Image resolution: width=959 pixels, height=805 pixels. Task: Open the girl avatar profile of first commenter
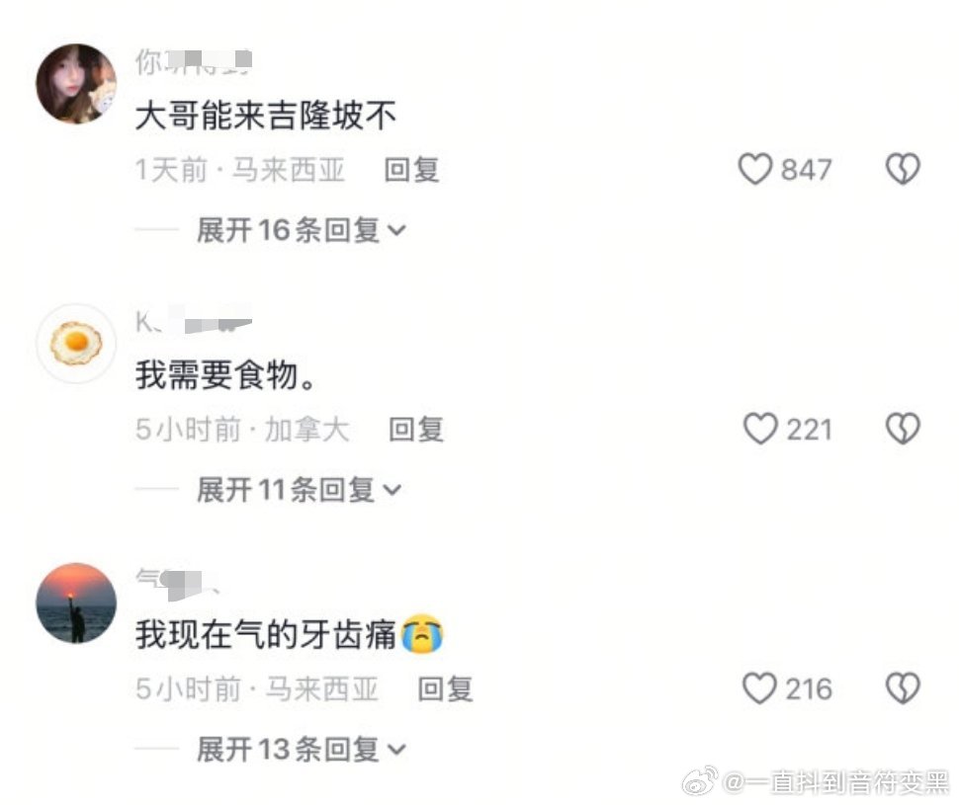[76, 84]
